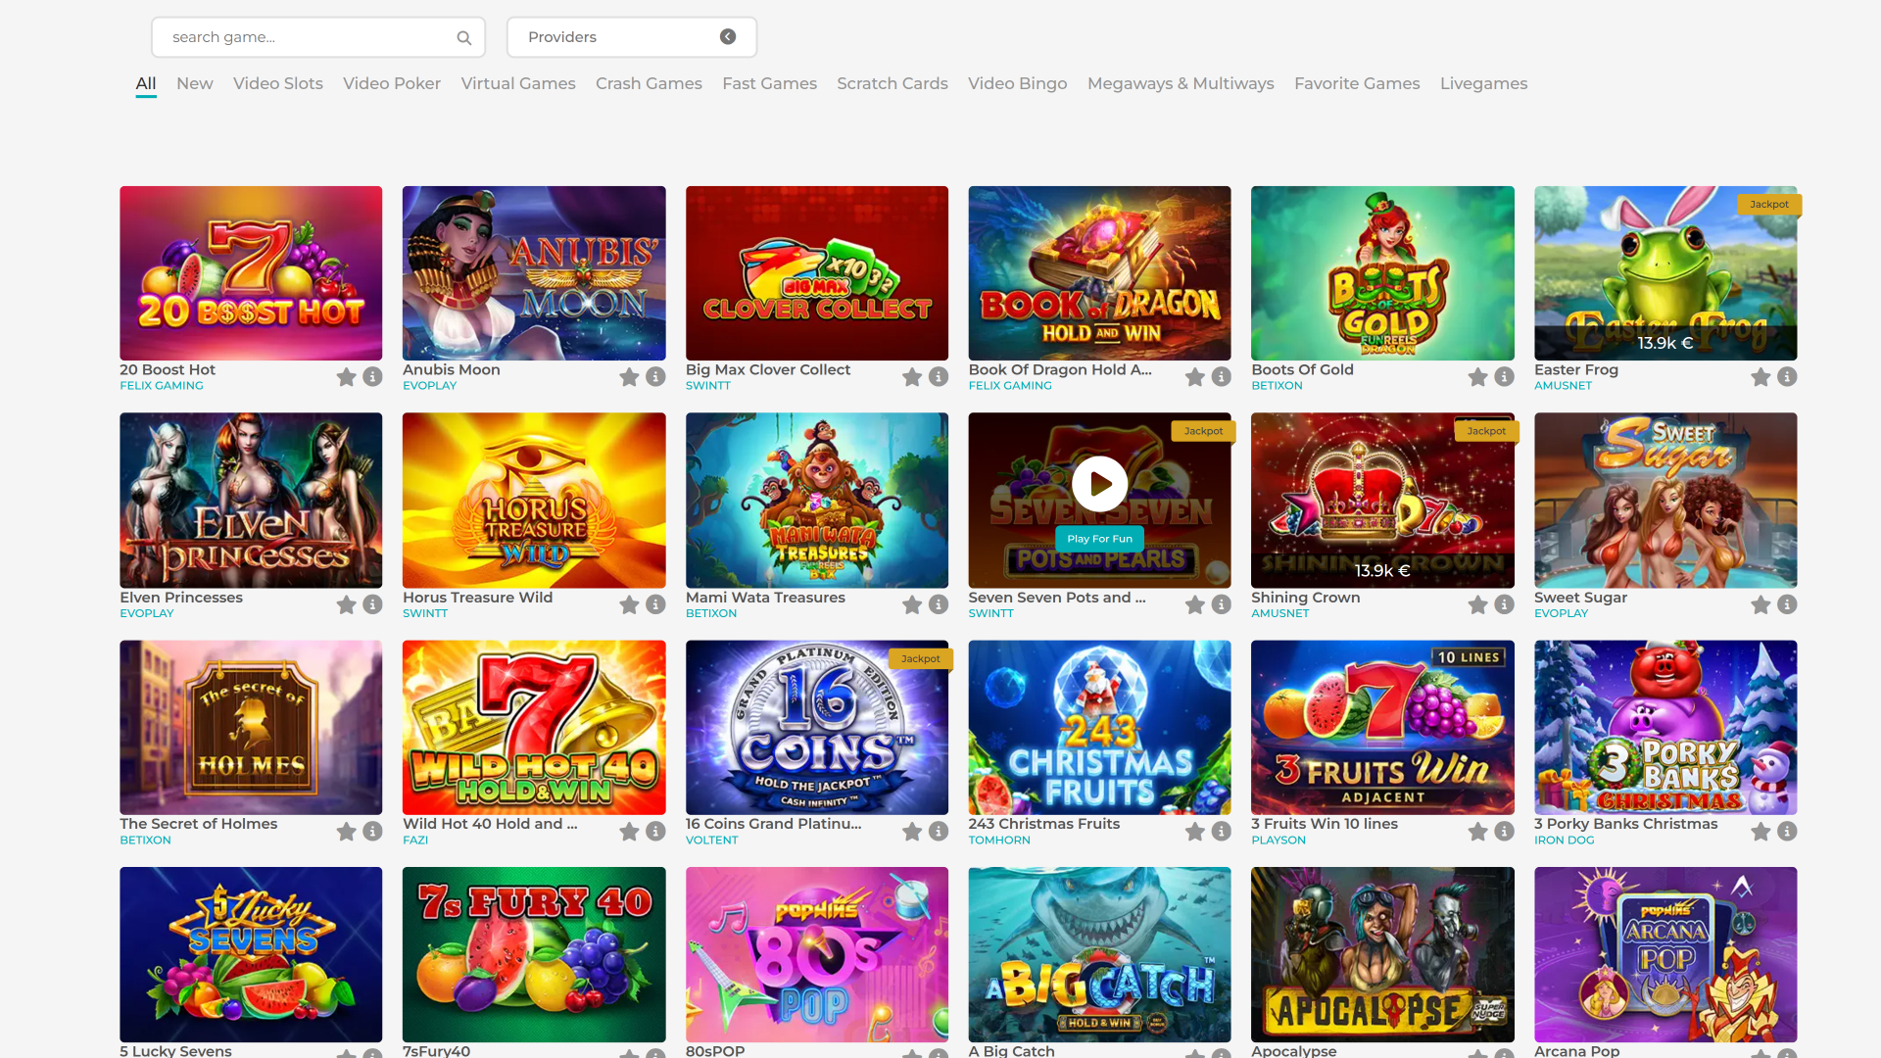Star the Elven Princesses game
The width and height of the screenshot is (1881, 1058).
point(345,604)
